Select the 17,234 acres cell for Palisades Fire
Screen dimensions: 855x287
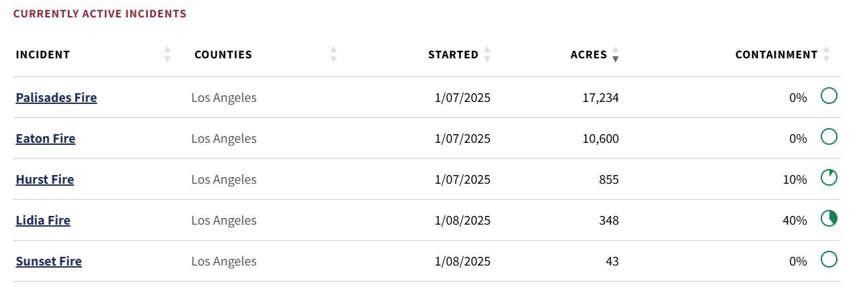[600, 98]
